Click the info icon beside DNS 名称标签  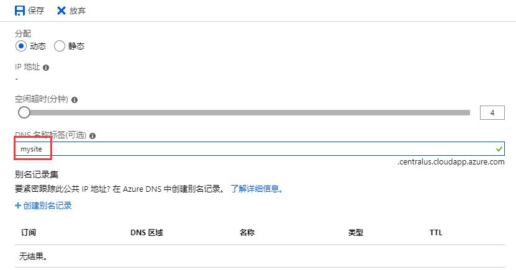[93, 135]
